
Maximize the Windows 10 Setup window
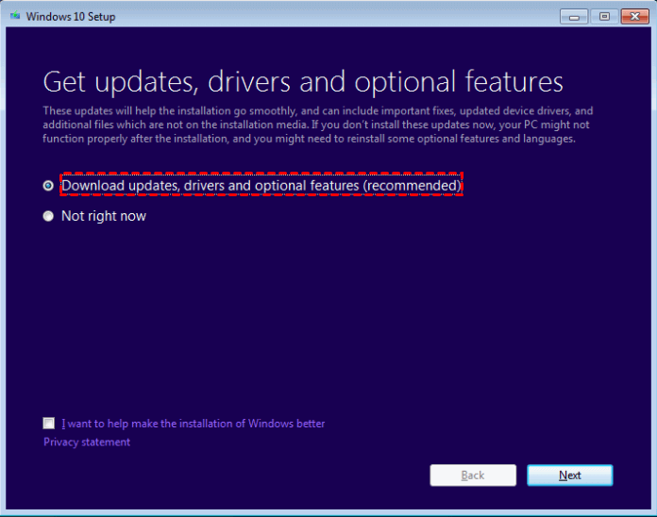[x=604, y=17]
